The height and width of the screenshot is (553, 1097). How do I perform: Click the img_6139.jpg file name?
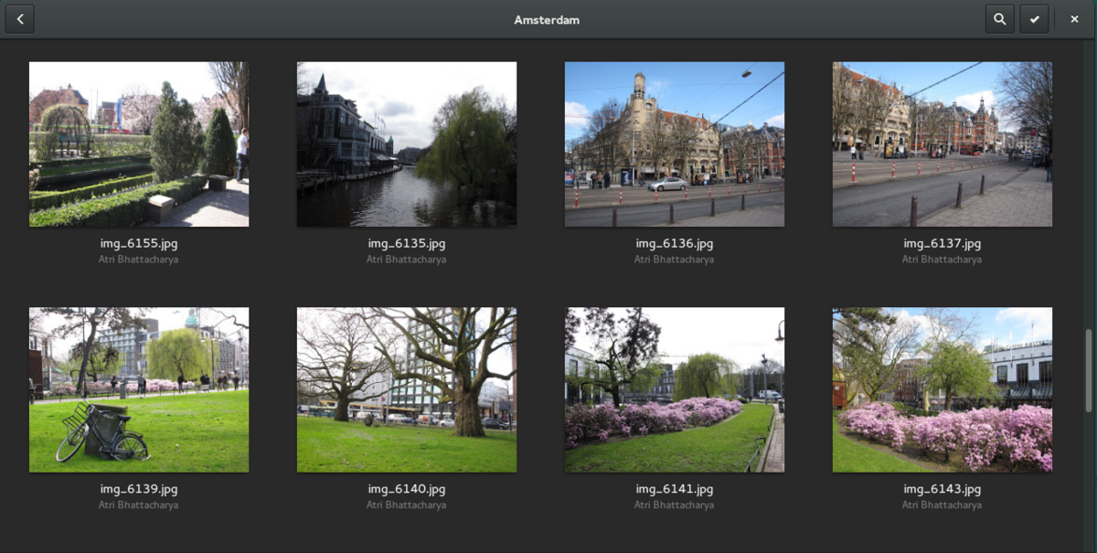(x=139, y=488)
